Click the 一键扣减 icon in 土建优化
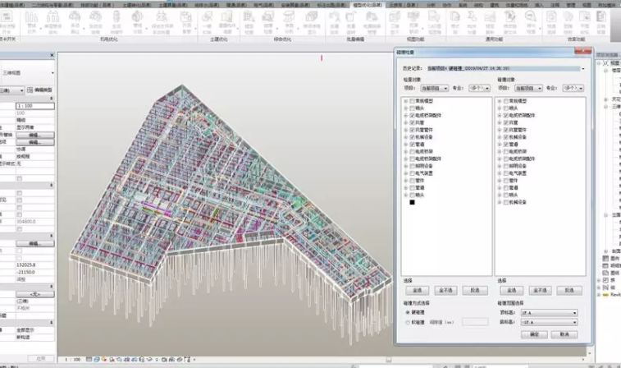Image resolution: width=621 pixels, height=368 pixels. click(x=207, y=22)
